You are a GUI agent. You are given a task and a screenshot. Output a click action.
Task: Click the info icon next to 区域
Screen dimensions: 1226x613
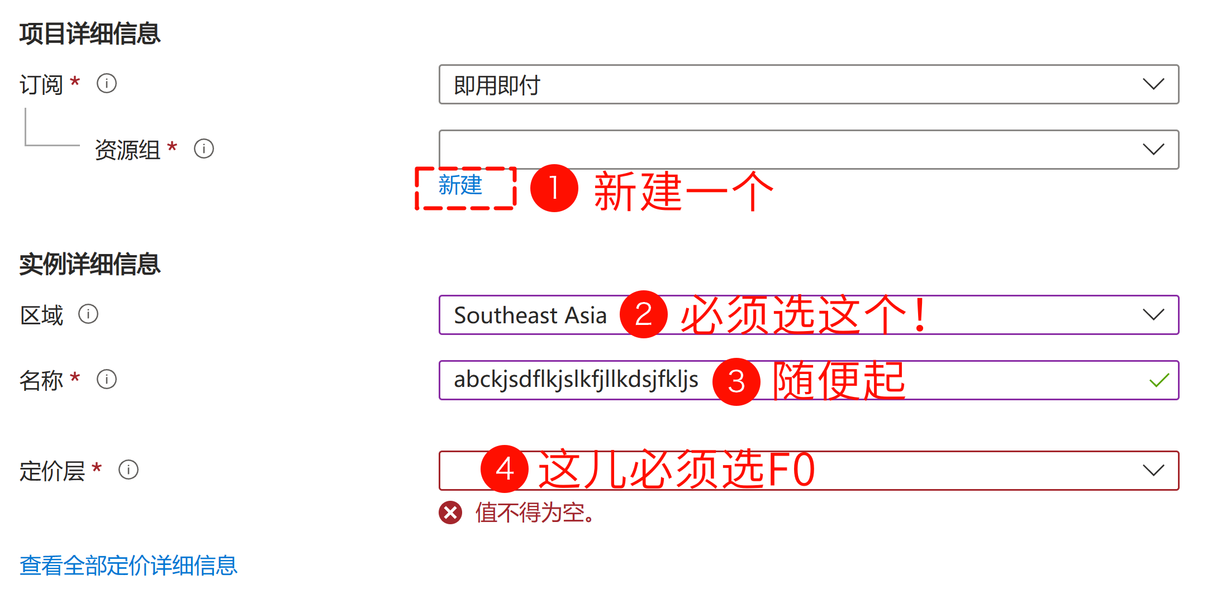tap(88, 314)
